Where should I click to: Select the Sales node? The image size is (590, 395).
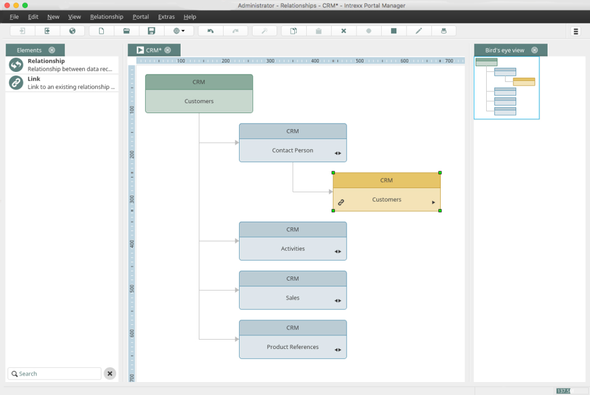tap(293, 291)
